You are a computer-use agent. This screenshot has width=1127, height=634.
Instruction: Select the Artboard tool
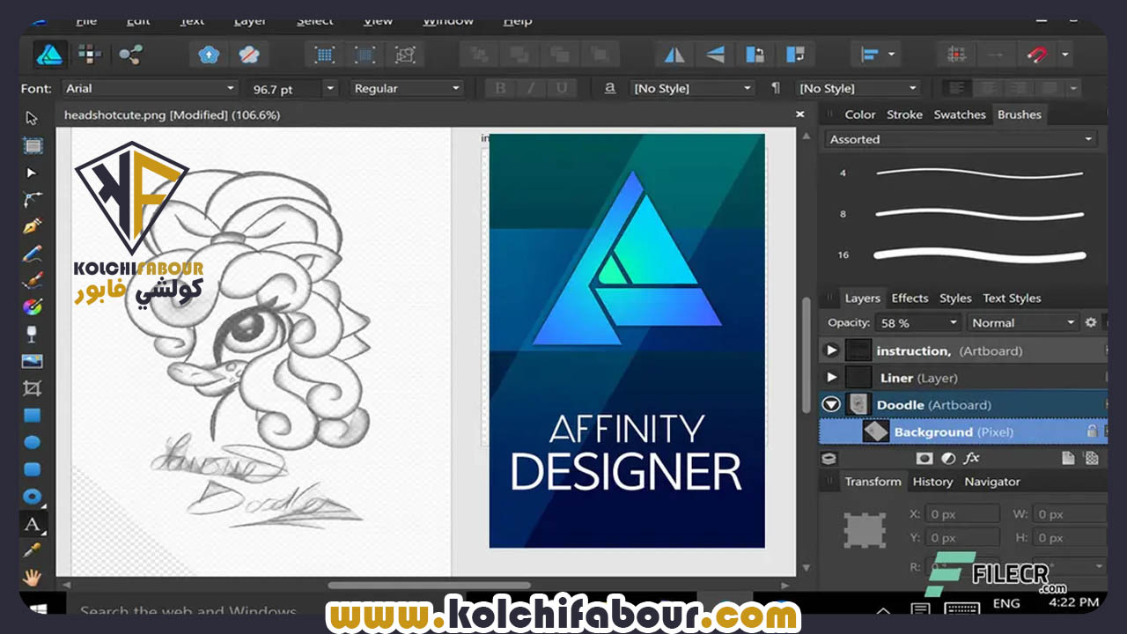click(x=33, y=145)
